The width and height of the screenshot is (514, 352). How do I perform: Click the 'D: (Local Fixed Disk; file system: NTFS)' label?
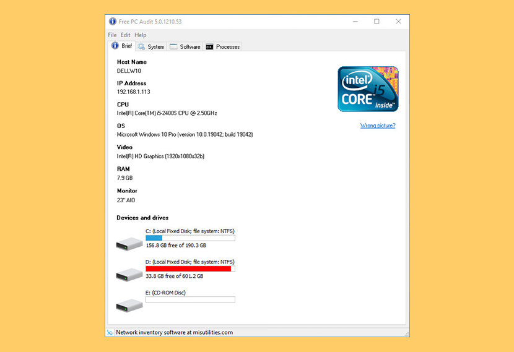pos(189,262)
